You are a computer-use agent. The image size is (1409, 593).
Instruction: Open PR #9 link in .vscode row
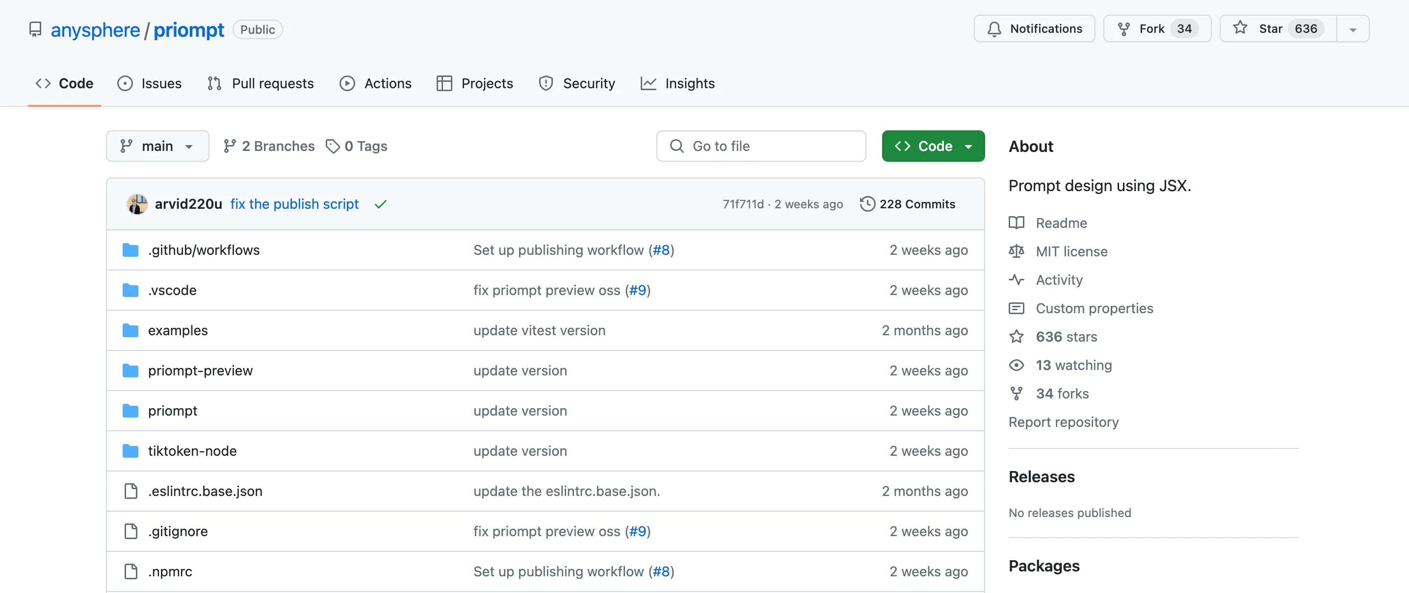pyautogui.click(x=637, y=290)
